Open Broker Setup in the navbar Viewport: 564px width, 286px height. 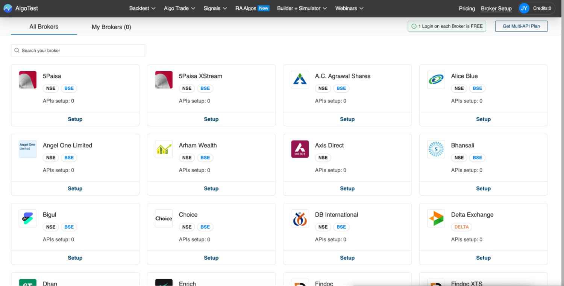496,8
